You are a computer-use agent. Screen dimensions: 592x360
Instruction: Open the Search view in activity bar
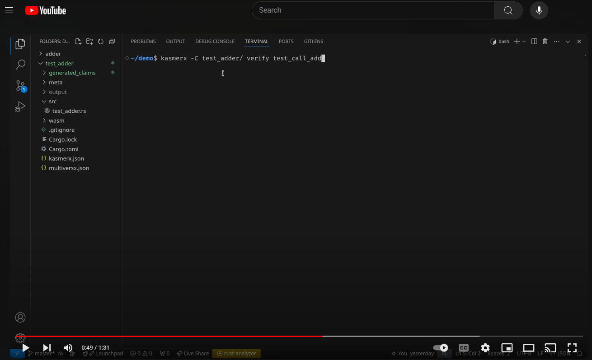(20, 65)
